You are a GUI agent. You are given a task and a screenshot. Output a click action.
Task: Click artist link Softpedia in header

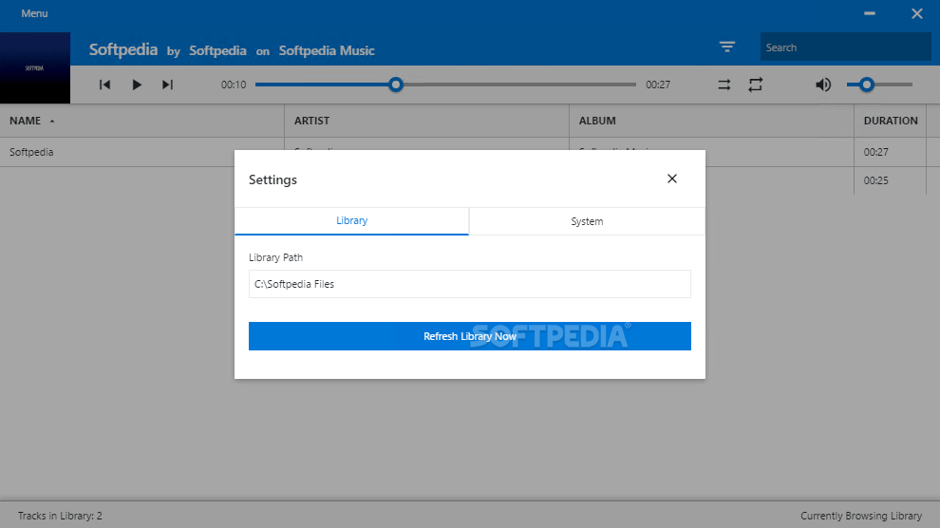(217, 51)
